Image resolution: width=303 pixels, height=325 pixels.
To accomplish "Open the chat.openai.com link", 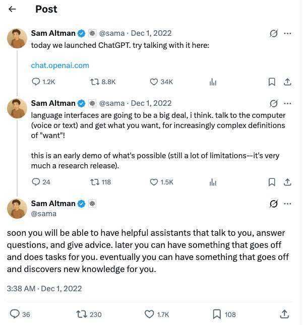I will (x=60, y=65).
